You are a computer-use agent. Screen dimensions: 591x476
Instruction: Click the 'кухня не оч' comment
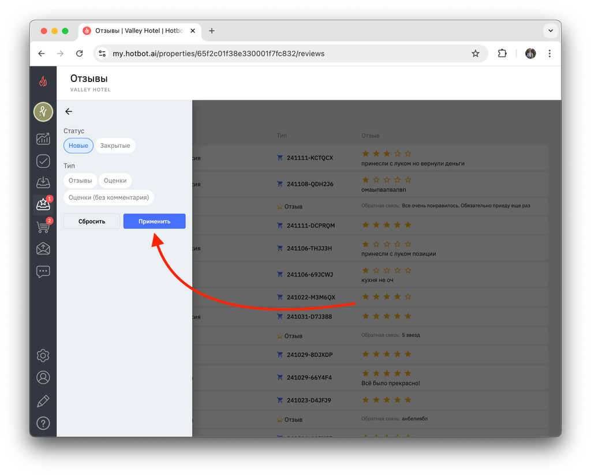click(x=377, y=280)
